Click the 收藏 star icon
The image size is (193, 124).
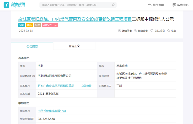tap(168, 31)
